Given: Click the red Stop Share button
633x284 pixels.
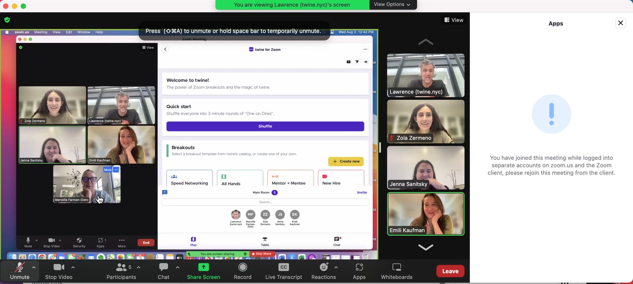Looking at the screenshot, I should tap(261, 254).
